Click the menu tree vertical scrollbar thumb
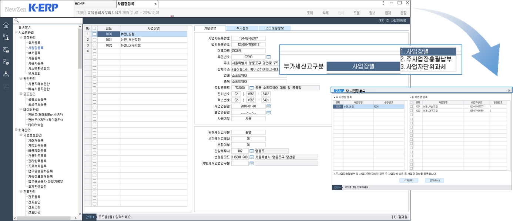 (x=80, y=48)
